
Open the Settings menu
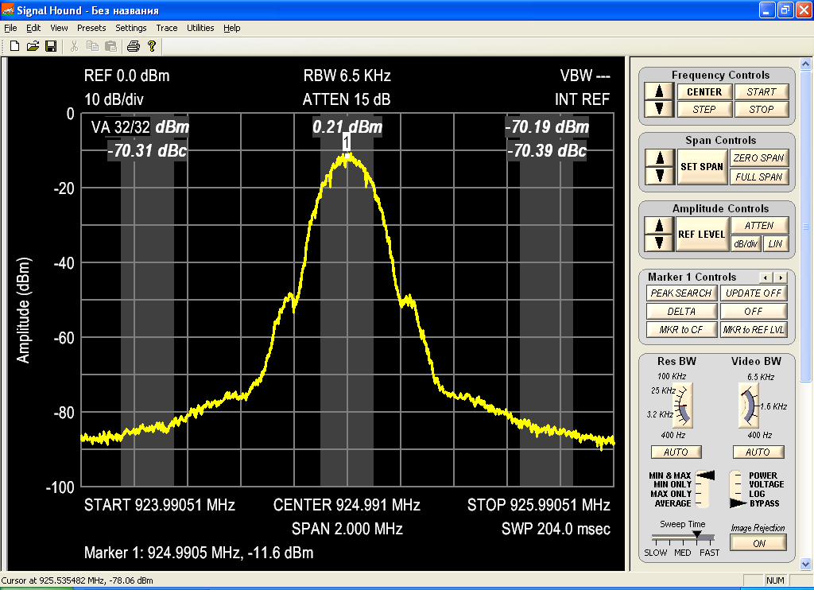click(x=131, y=28)
